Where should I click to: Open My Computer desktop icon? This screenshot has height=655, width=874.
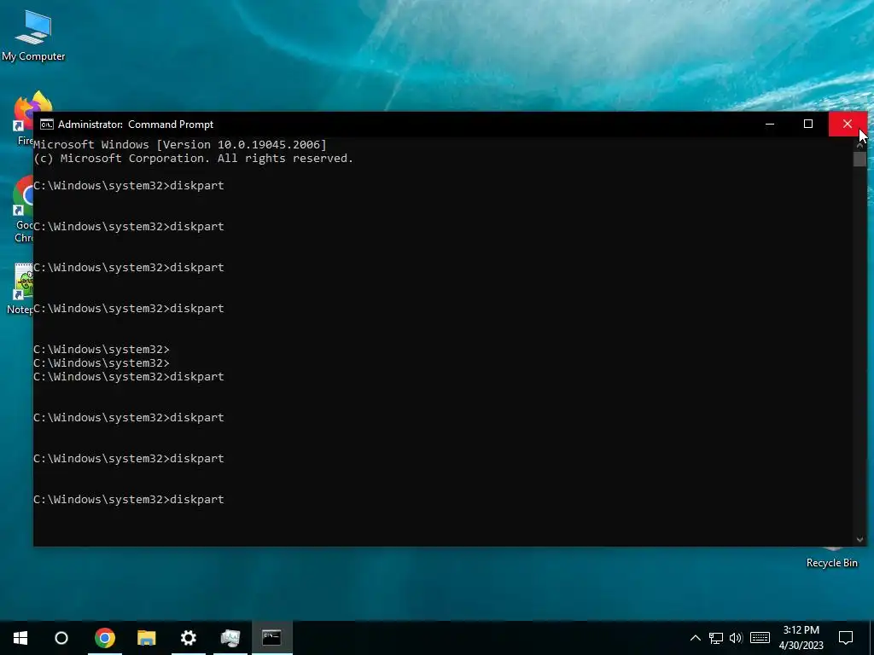pyautogui.click(x=33, y=34)
